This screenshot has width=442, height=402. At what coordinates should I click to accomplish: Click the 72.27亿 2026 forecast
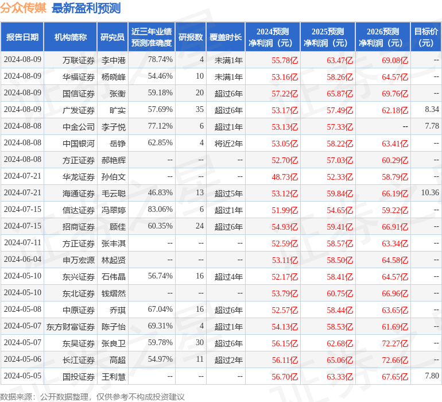(x=395, y=343)
